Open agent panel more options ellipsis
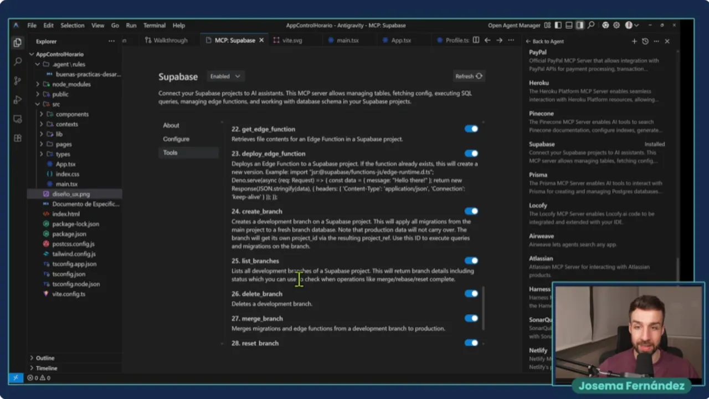Viewport: 709px width, 399px height. coord(656,42)
